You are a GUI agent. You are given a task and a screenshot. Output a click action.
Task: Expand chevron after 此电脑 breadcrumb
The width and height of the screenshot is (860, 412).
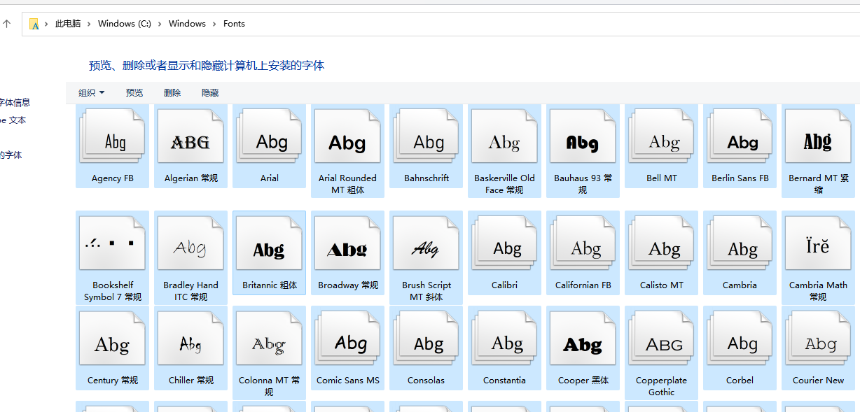(89, 24)
